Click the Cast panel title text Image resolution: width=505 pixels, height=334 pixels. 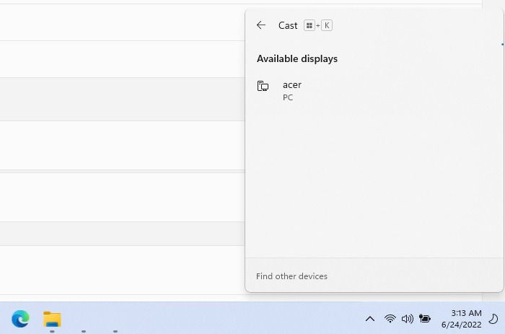click(x=288, y=25)
